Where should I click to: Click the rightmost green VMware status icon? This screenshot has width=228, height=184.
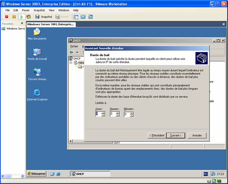pos(219,181)
